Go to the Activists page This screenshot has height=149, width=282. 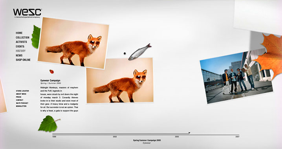click(21, 42)
